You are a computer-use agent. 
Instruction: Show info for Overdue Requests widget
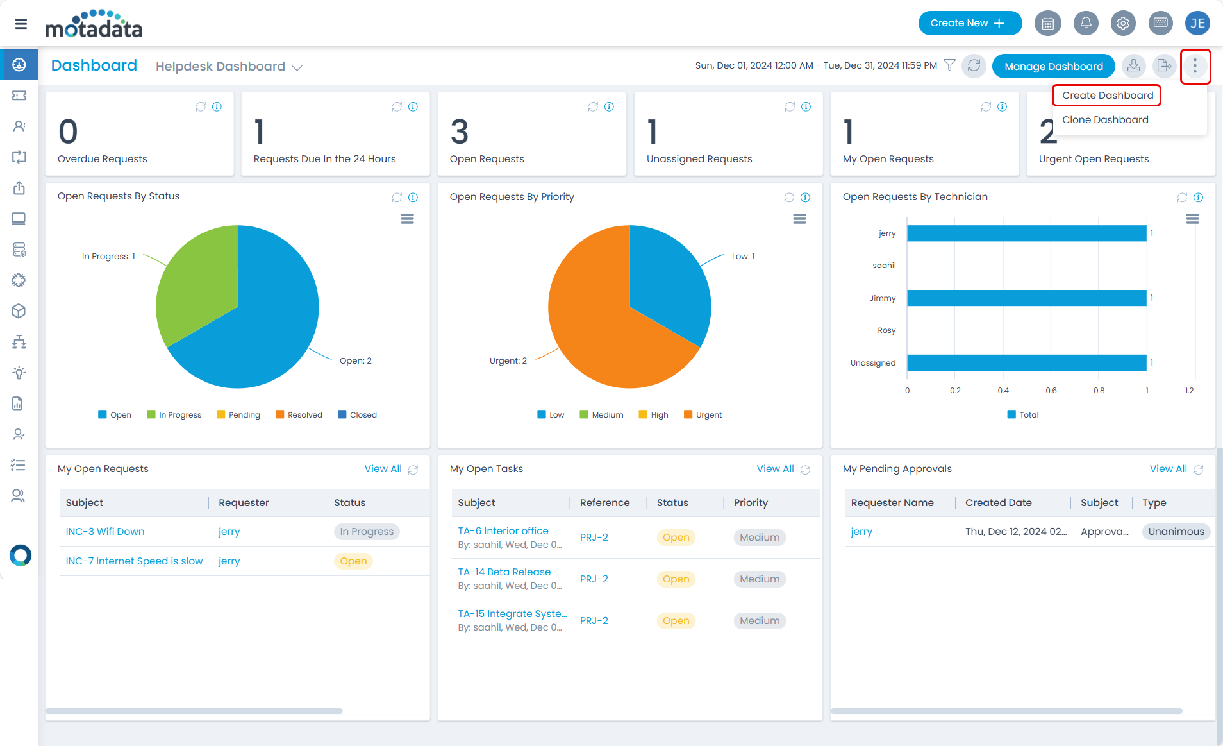click(217, 106)
